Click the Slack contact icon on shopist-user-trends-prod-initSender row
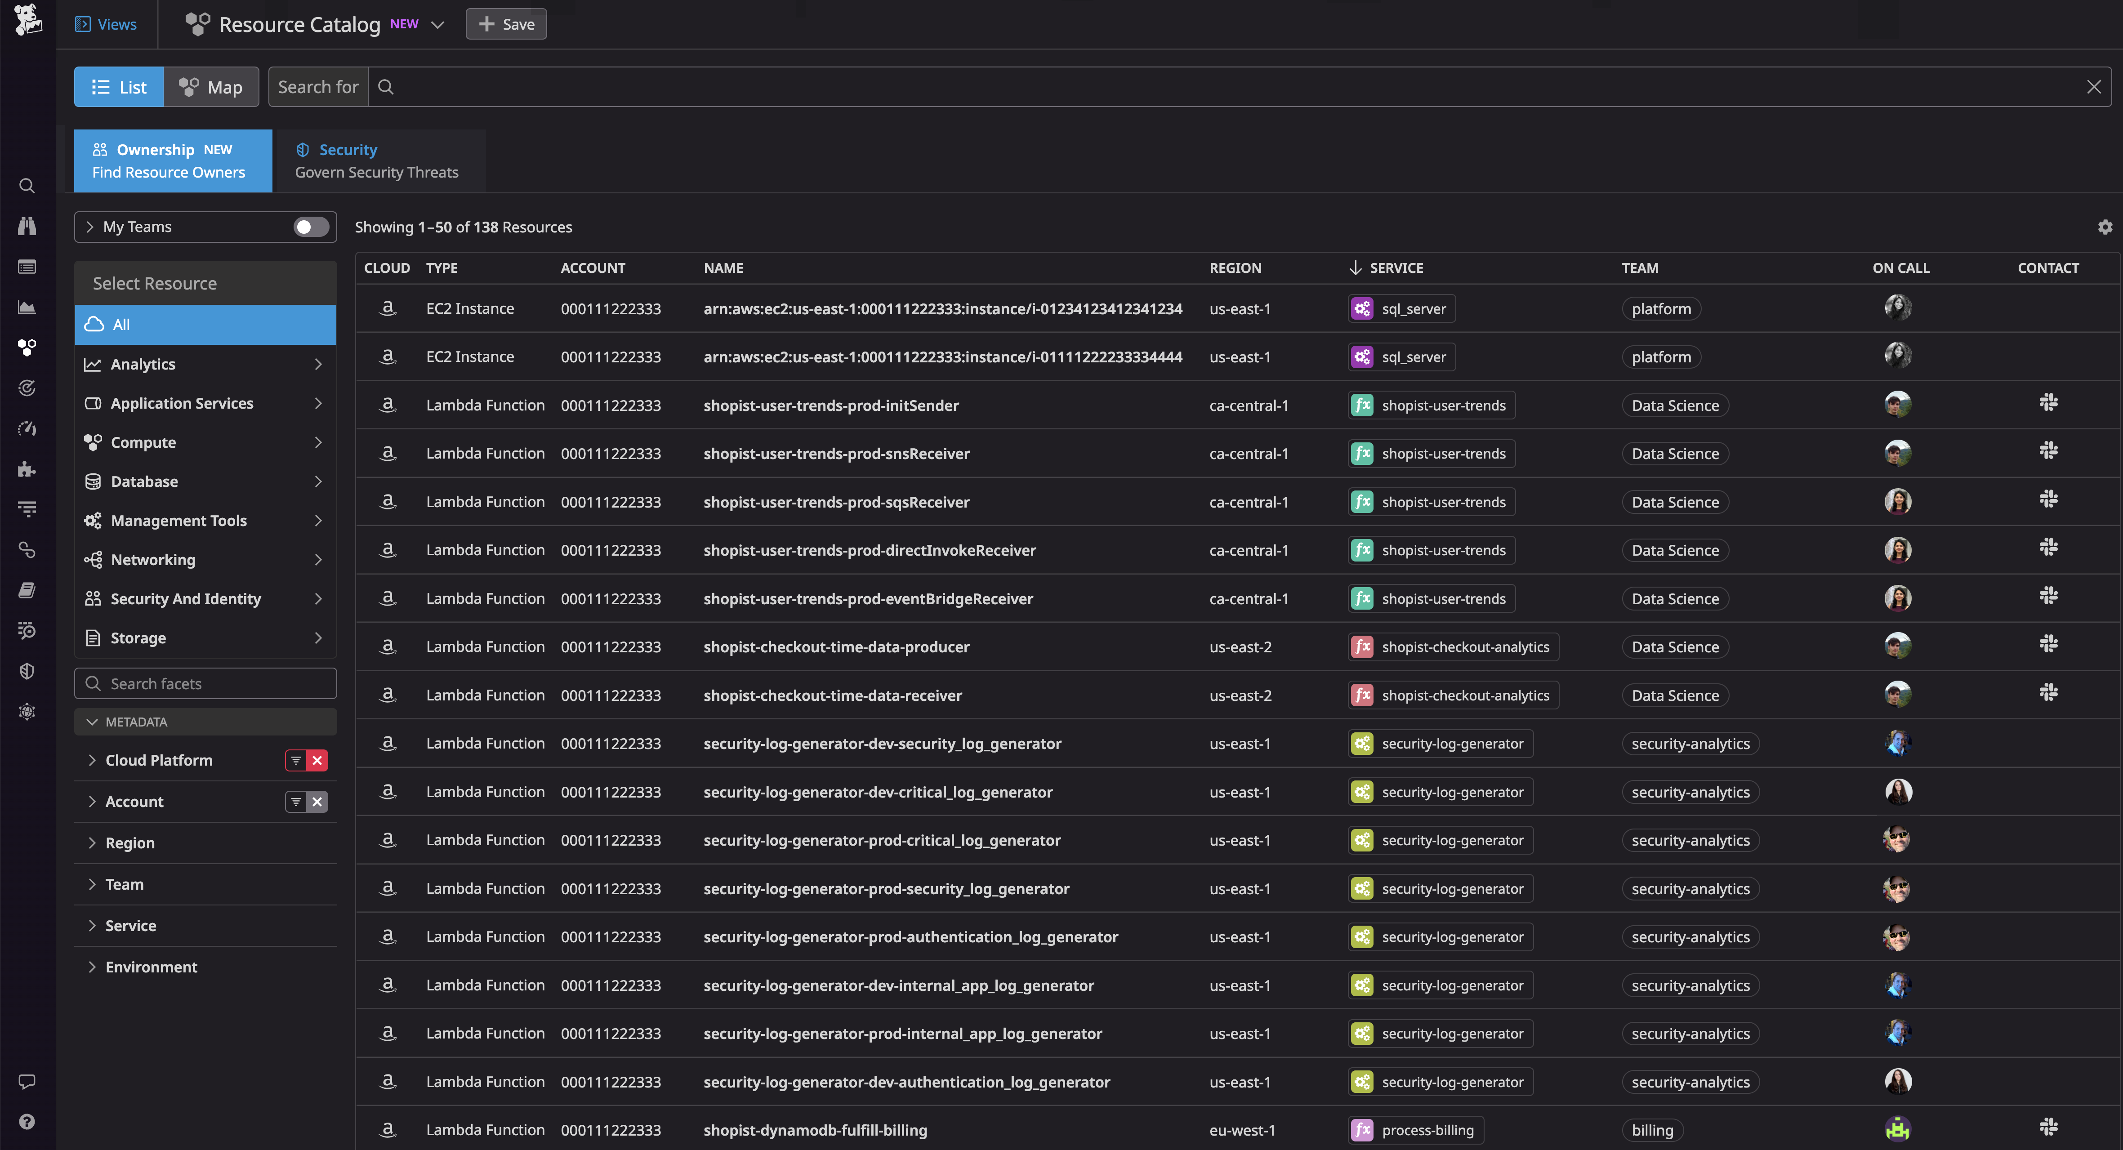 [2049, 401]
